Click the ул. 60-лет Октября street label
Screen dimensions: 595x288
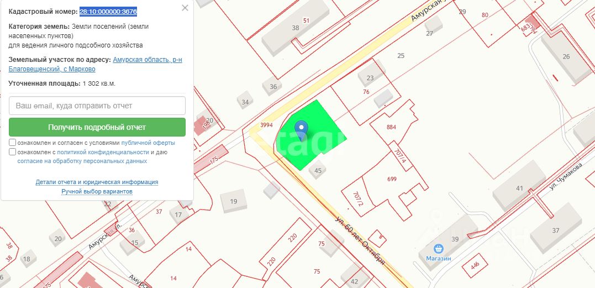pyautogui.click(x=361, y=240)
